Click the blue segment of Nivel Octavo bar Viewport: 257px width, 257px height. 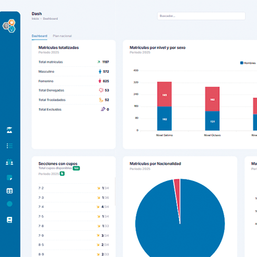coord(212,121)
